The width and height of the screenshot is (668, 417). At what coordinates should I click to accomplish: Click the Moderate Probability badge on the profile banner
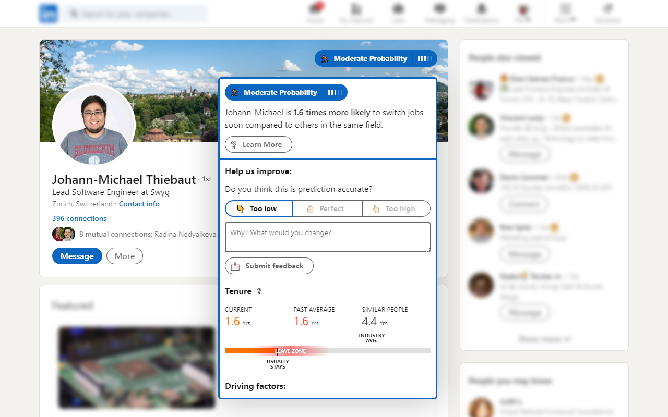pyautogui.click(x=376, y=58)
